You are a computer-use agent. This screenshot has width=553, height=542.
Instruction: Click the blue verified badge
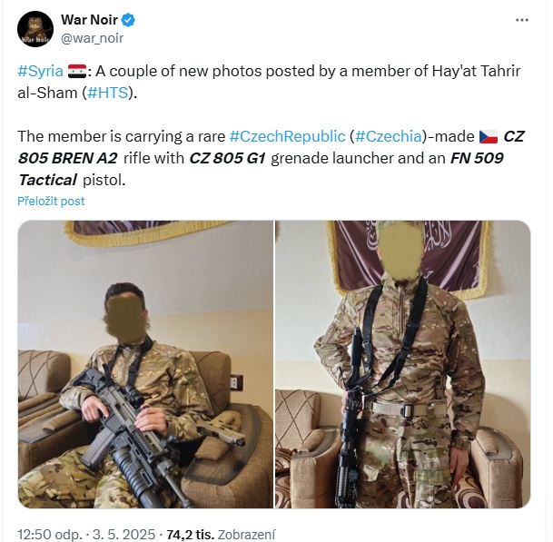click(128, 20)
